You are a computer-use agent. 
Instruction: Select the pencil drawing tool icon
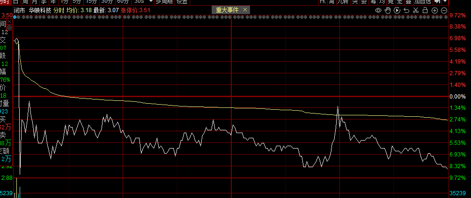[x=388, y=10]
